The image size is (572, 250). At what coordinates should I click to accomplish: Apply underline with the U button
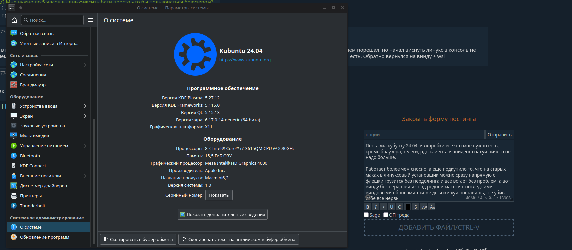[x=392, y=207]
